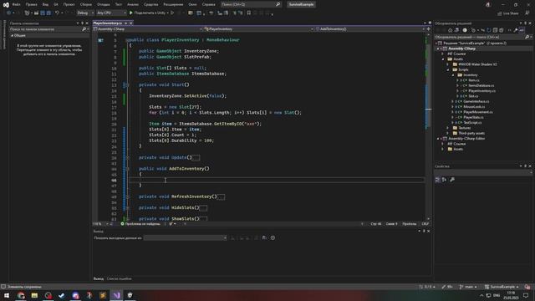Click the categorized view icon in Properties panel

[437, 180]
